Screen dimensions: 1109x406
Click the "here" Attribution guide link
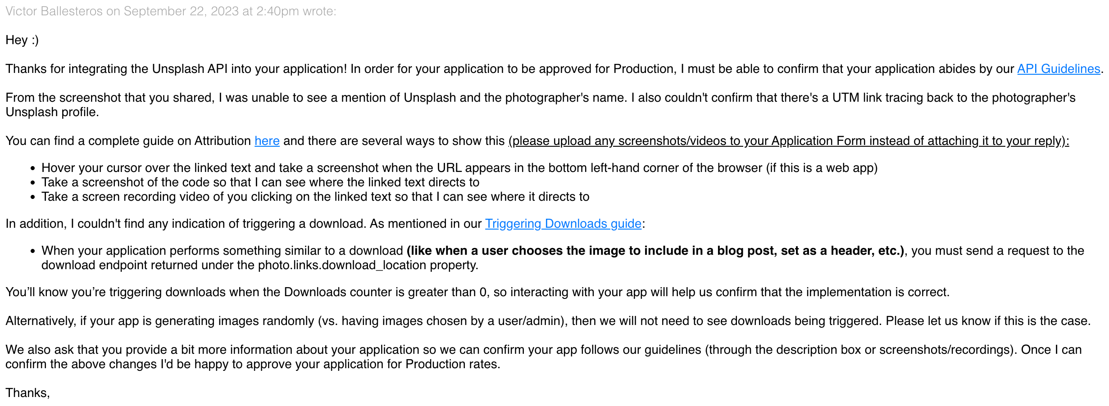pyautogui.click(x=267, y=141)
